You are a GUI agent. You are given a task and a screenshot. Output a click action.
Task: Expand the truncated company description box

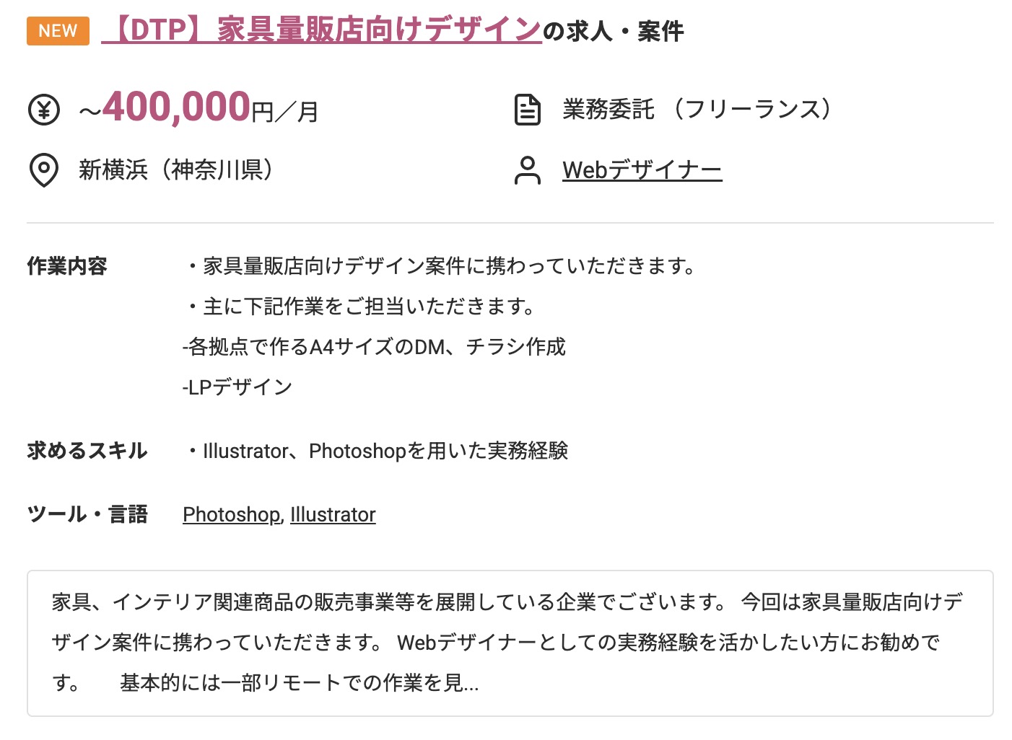pyautogui.click(x=510, y=643)
